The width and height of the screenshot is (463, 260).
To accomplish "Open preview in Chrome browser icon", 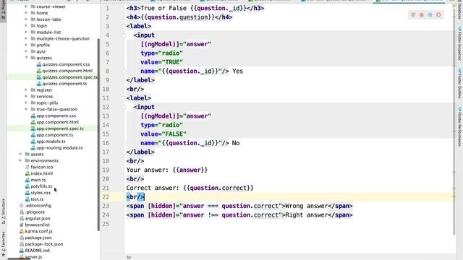I will [413, 14].
